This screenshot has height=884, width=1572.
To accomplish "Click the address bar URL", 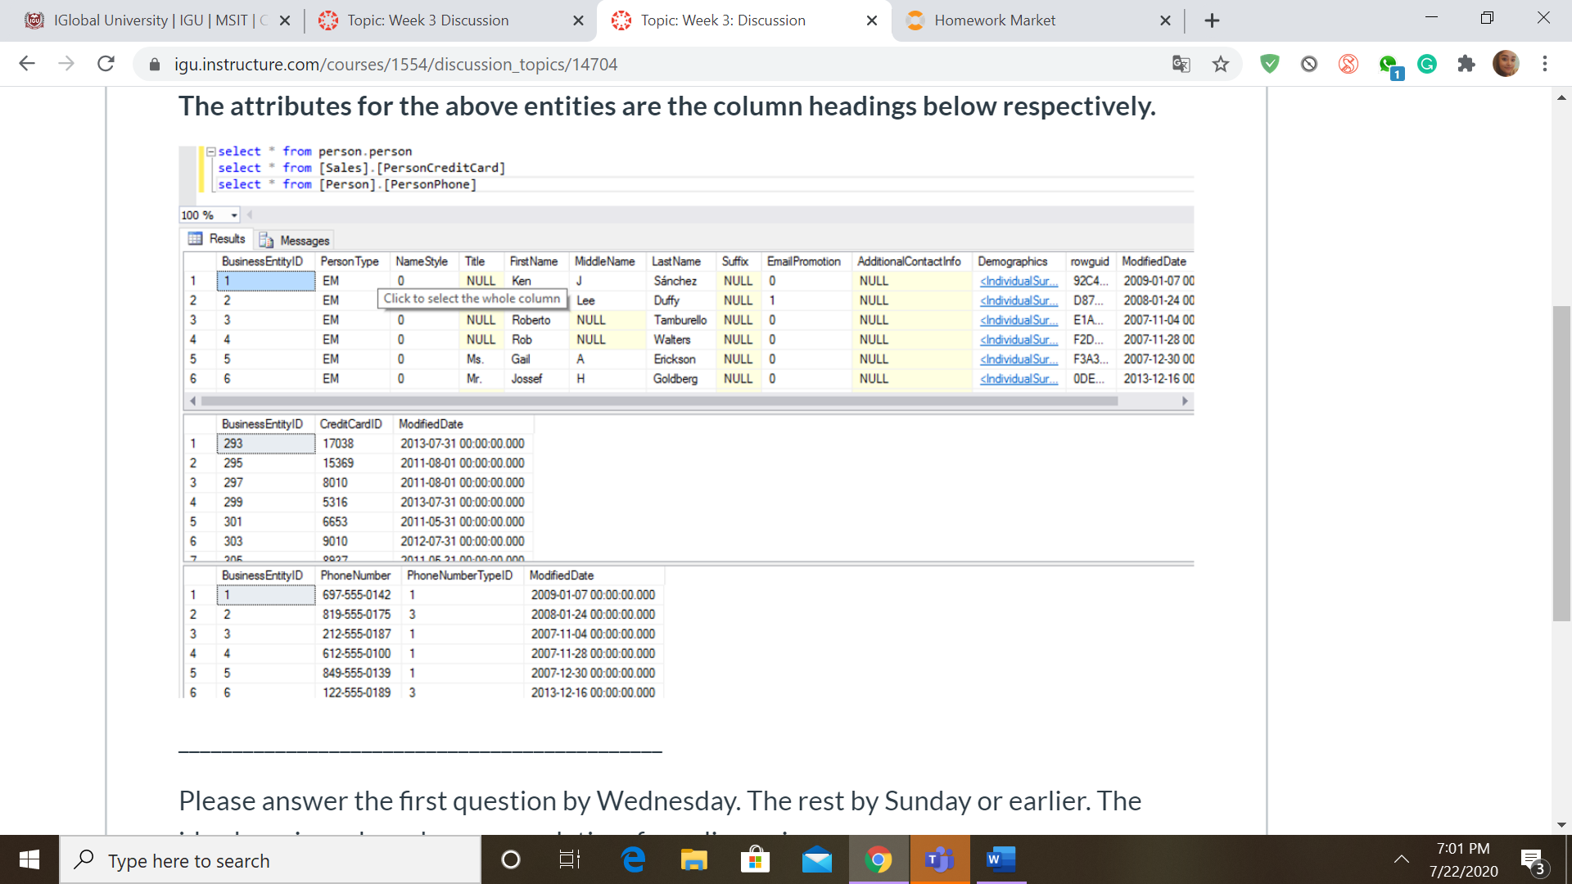I will tap(395, 64).
